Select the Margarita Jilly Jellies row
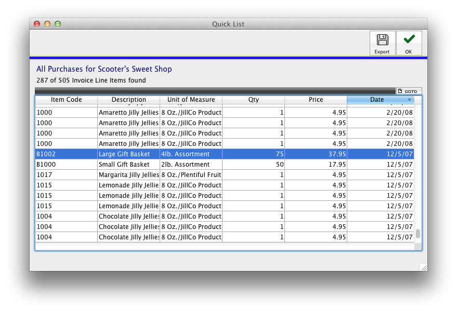 (x=225, y=174)
